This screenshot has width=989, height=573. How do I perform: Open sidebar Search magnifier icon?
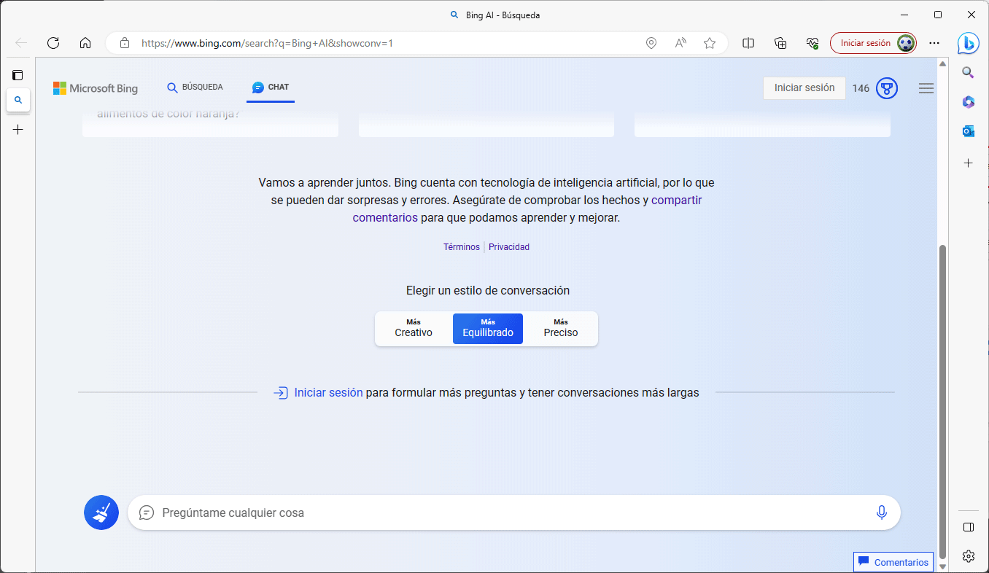click(x=969, y=72)
